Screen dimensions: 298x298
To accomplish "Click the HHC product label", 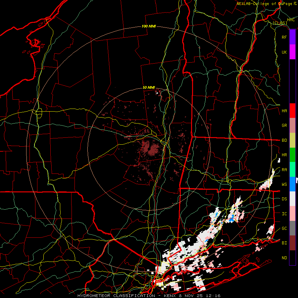I will click(x=291, y=20).
